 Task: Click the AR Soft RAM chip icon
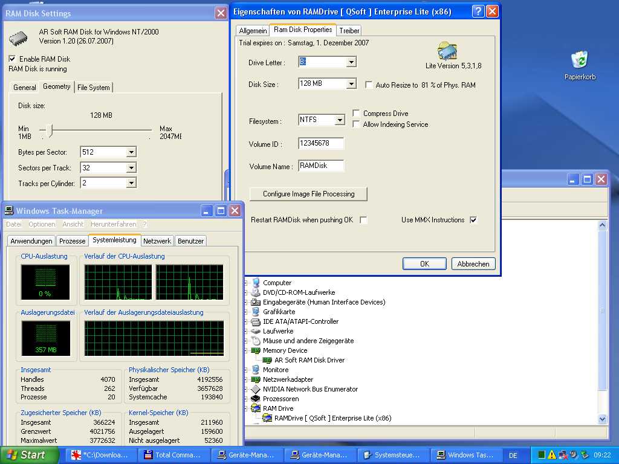[x=18, y=38]
